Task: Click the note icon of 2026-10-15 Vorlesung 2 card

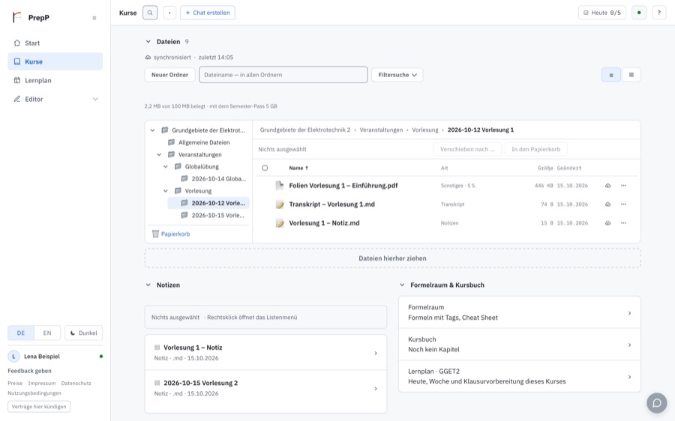Action: [157, 383]
